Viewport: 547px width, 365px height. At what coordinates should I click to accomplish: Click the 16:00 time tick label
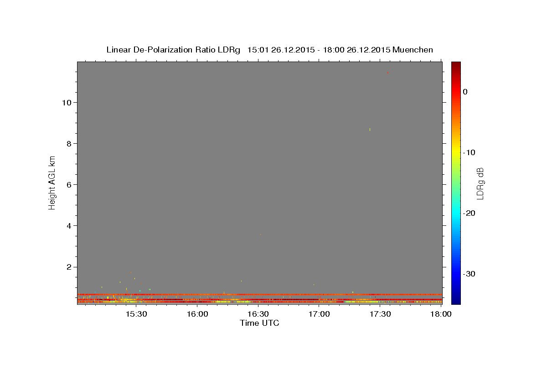(197, 314)
